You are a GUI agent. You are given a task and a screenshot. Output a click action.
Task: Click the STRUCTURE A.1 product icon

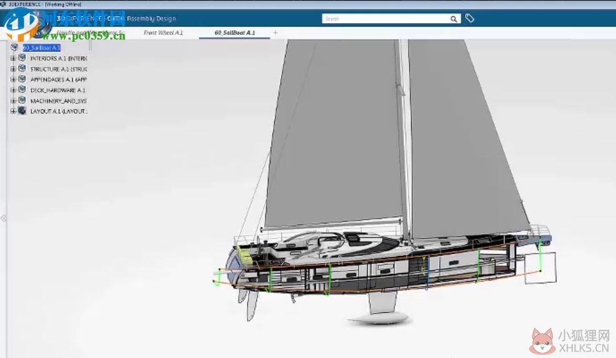(x=22, y=68)
